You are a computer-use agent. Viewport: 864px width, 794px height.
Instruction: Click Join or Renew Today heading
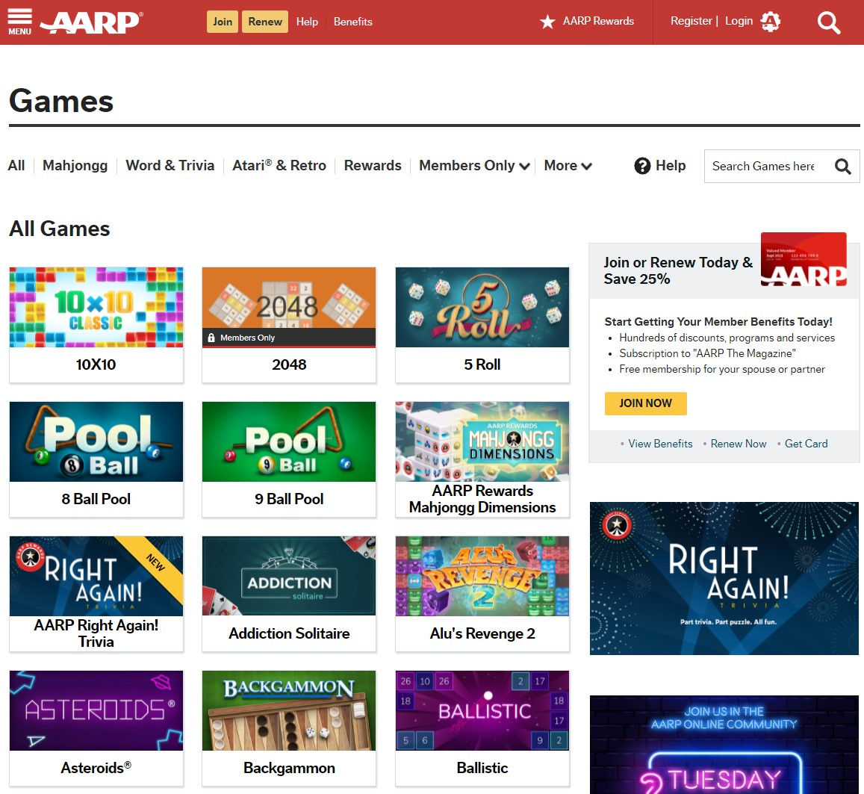click(678, 270)
